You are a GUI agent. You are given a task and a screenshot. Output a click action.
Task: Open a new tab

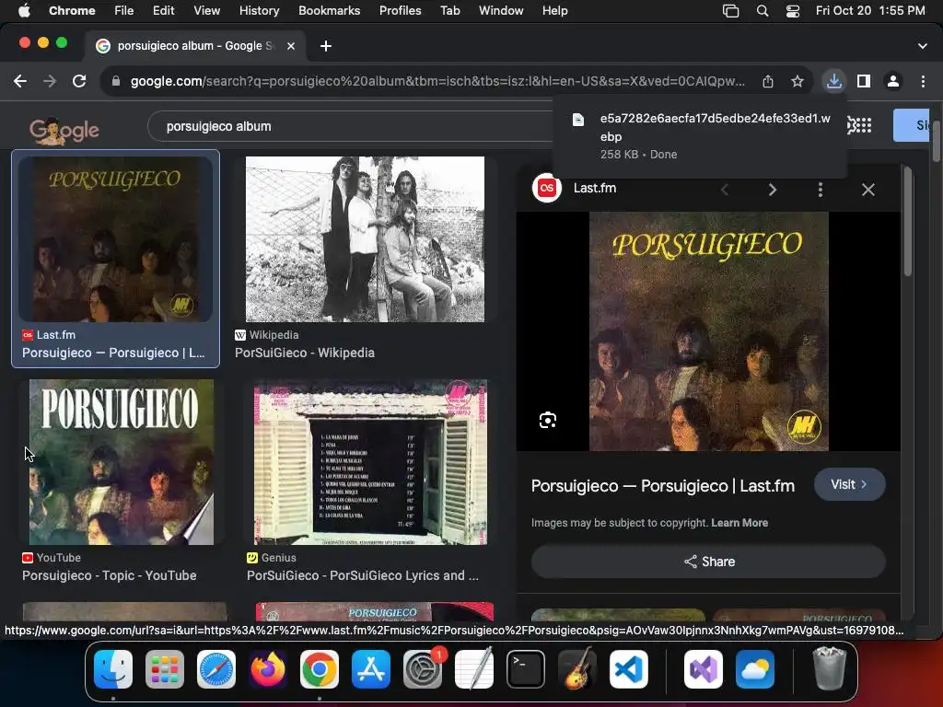tap(326, 46)
